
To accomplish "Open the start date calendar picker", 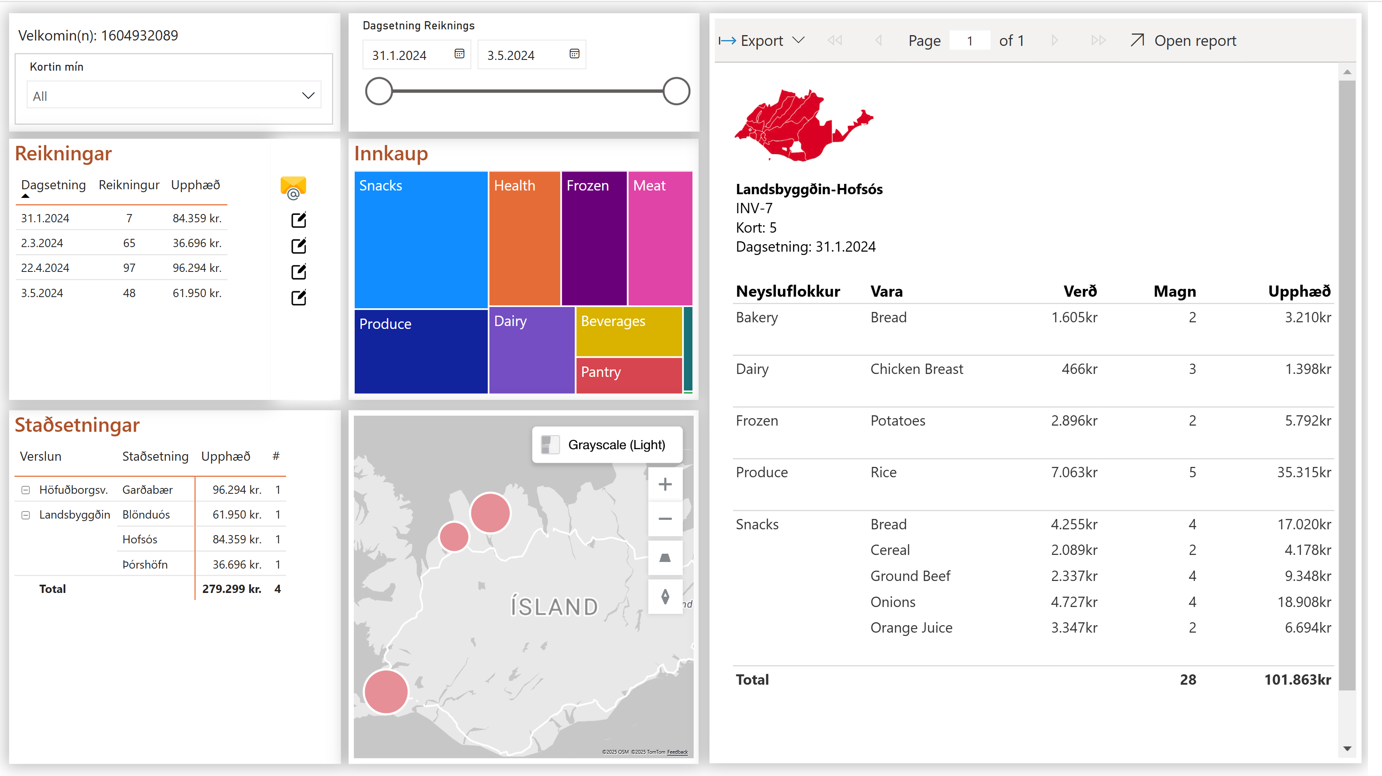I will 459,54.
